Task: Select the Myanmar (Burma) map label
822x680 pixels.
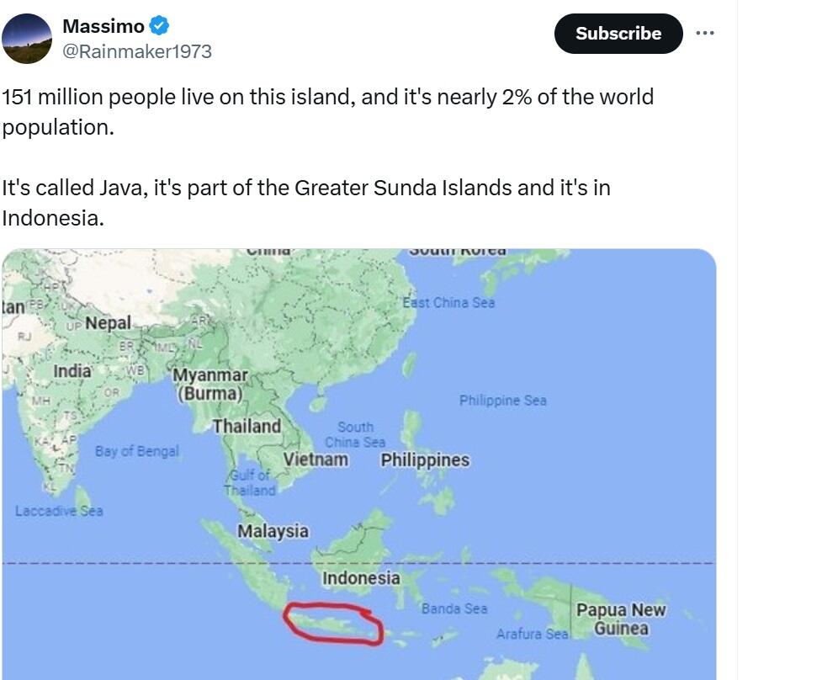Action: point(210,384)
